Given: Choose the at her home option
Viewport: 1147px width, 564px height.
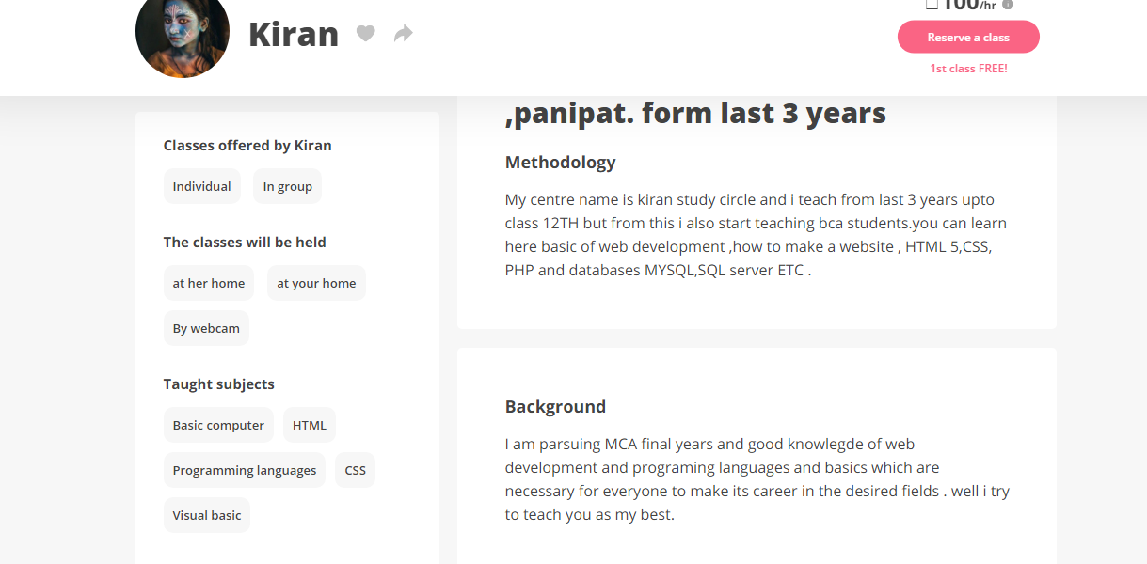Looking at the screenshot, I should pos(209,283).
